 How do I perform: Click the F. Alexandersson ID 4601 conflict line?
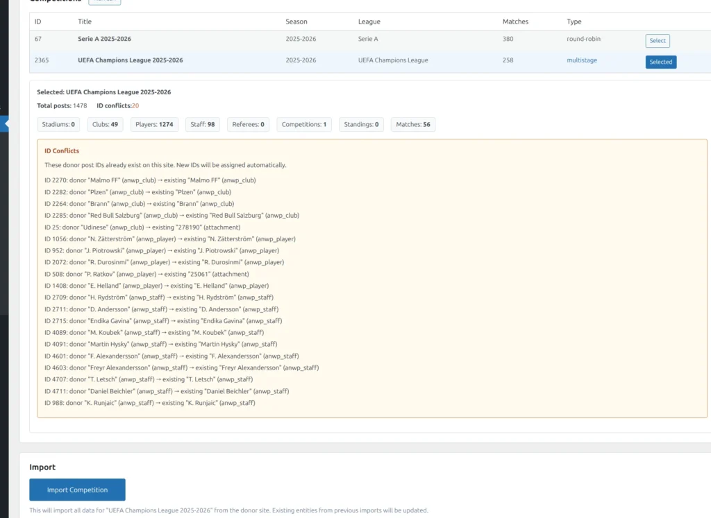172,356
